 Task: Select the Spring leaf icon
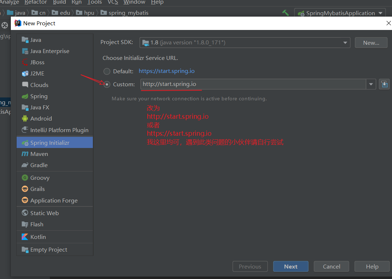click(25, 96)
